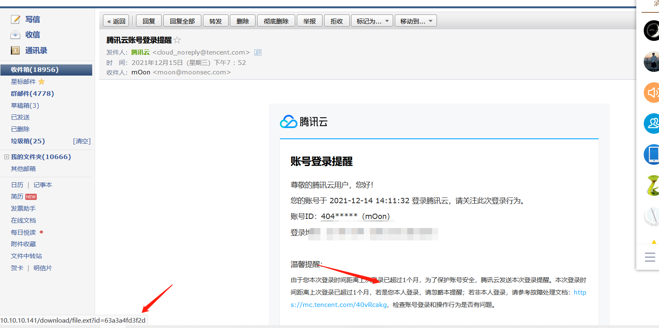Open 写信 to compose mail
The height and width of the screenshot is (328, 659).
(33, 19)
